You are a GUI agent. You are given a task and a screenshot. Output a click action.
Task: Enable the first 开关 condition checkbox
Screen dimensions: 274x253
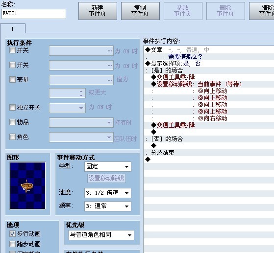tap(12, 50)
